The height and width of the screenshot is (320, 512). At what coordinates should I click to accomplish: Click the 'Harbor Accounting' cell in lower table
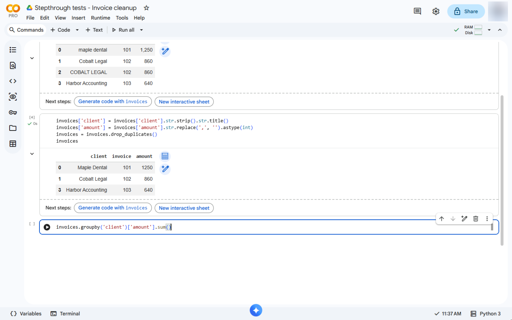pyautogui.click(x=87, y=190)
